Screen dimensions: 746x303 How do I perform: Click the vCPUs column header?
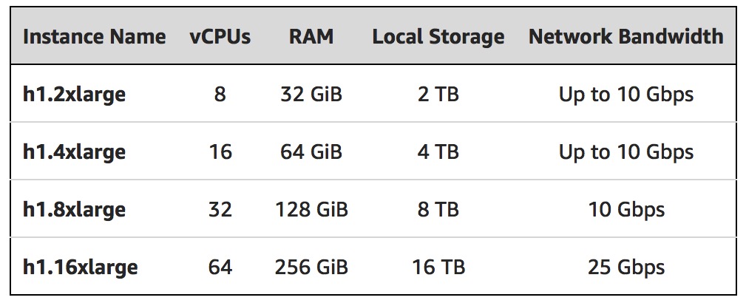[x=220, y=37]
